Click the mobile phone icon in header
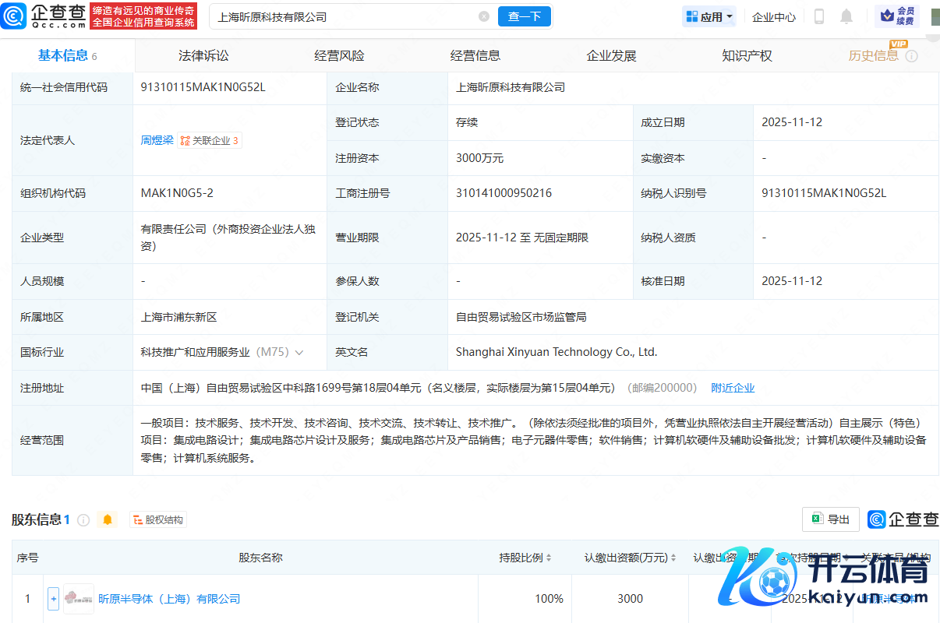940x623 pixels. tap(819, 16)
